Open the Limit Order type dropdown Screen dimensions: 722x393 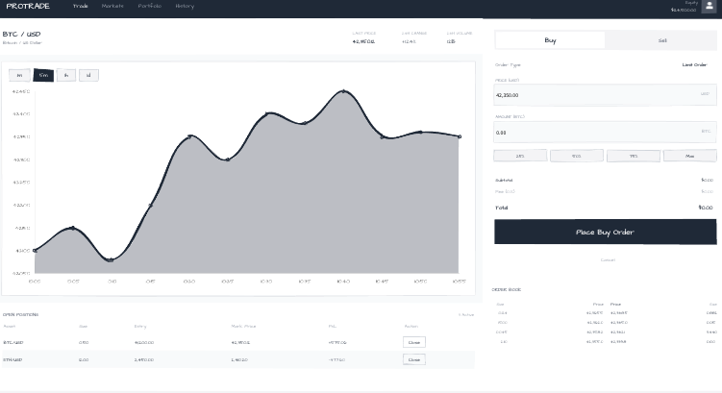click(694, 65)
